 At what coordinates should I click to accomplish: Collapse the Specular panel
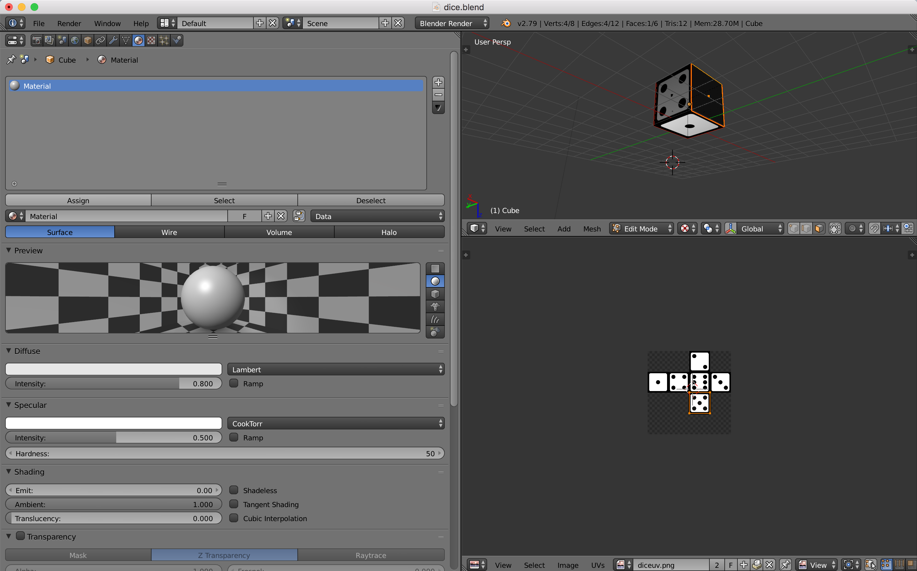(9, 404)
